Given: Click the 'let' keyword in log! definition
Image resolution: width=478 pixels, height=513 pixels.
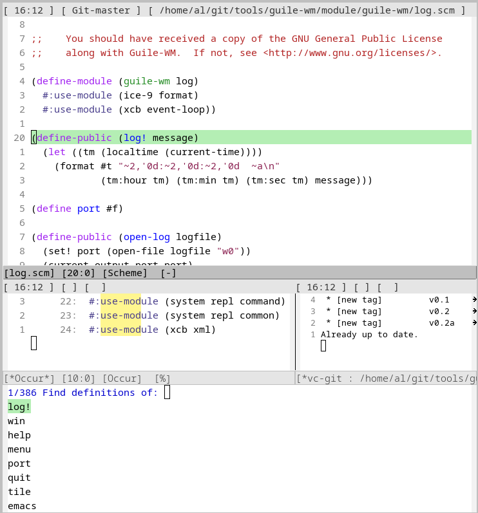Looking at the screenshot, I should [57, 152].
